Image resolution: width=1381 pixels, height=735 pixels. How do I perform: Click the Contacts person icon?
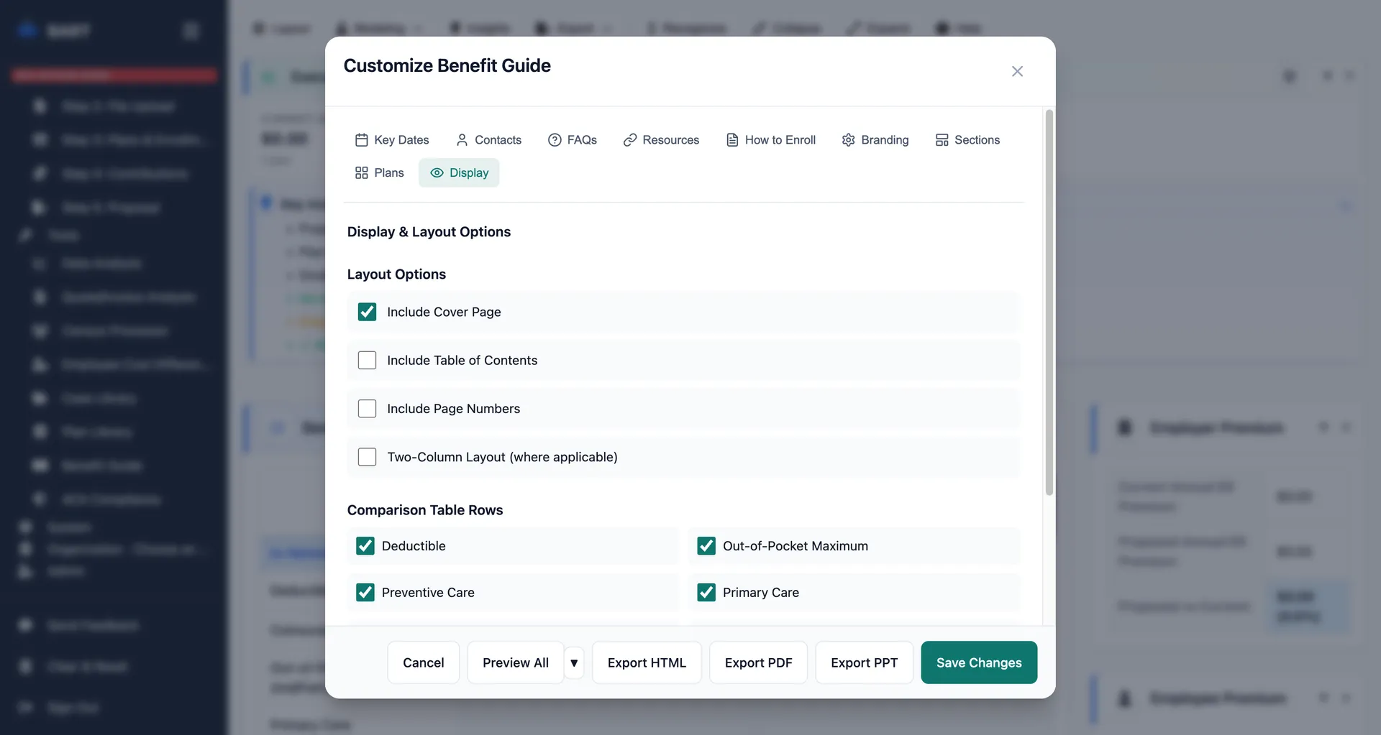pyautogui.click(x=462, y=140)
